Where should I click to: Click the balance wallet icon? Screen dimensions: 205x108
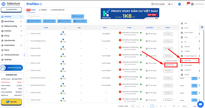(152, 4)
